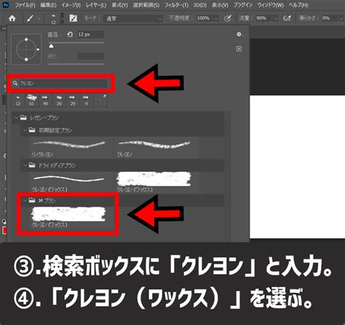Viewport: 345px width, 325px height.
Task: Click the red foreground color swatch
Action: coord(4,230)
